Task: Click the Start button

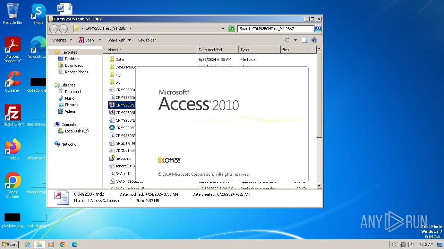Action: pyautogui.click(x=9, y=245)
